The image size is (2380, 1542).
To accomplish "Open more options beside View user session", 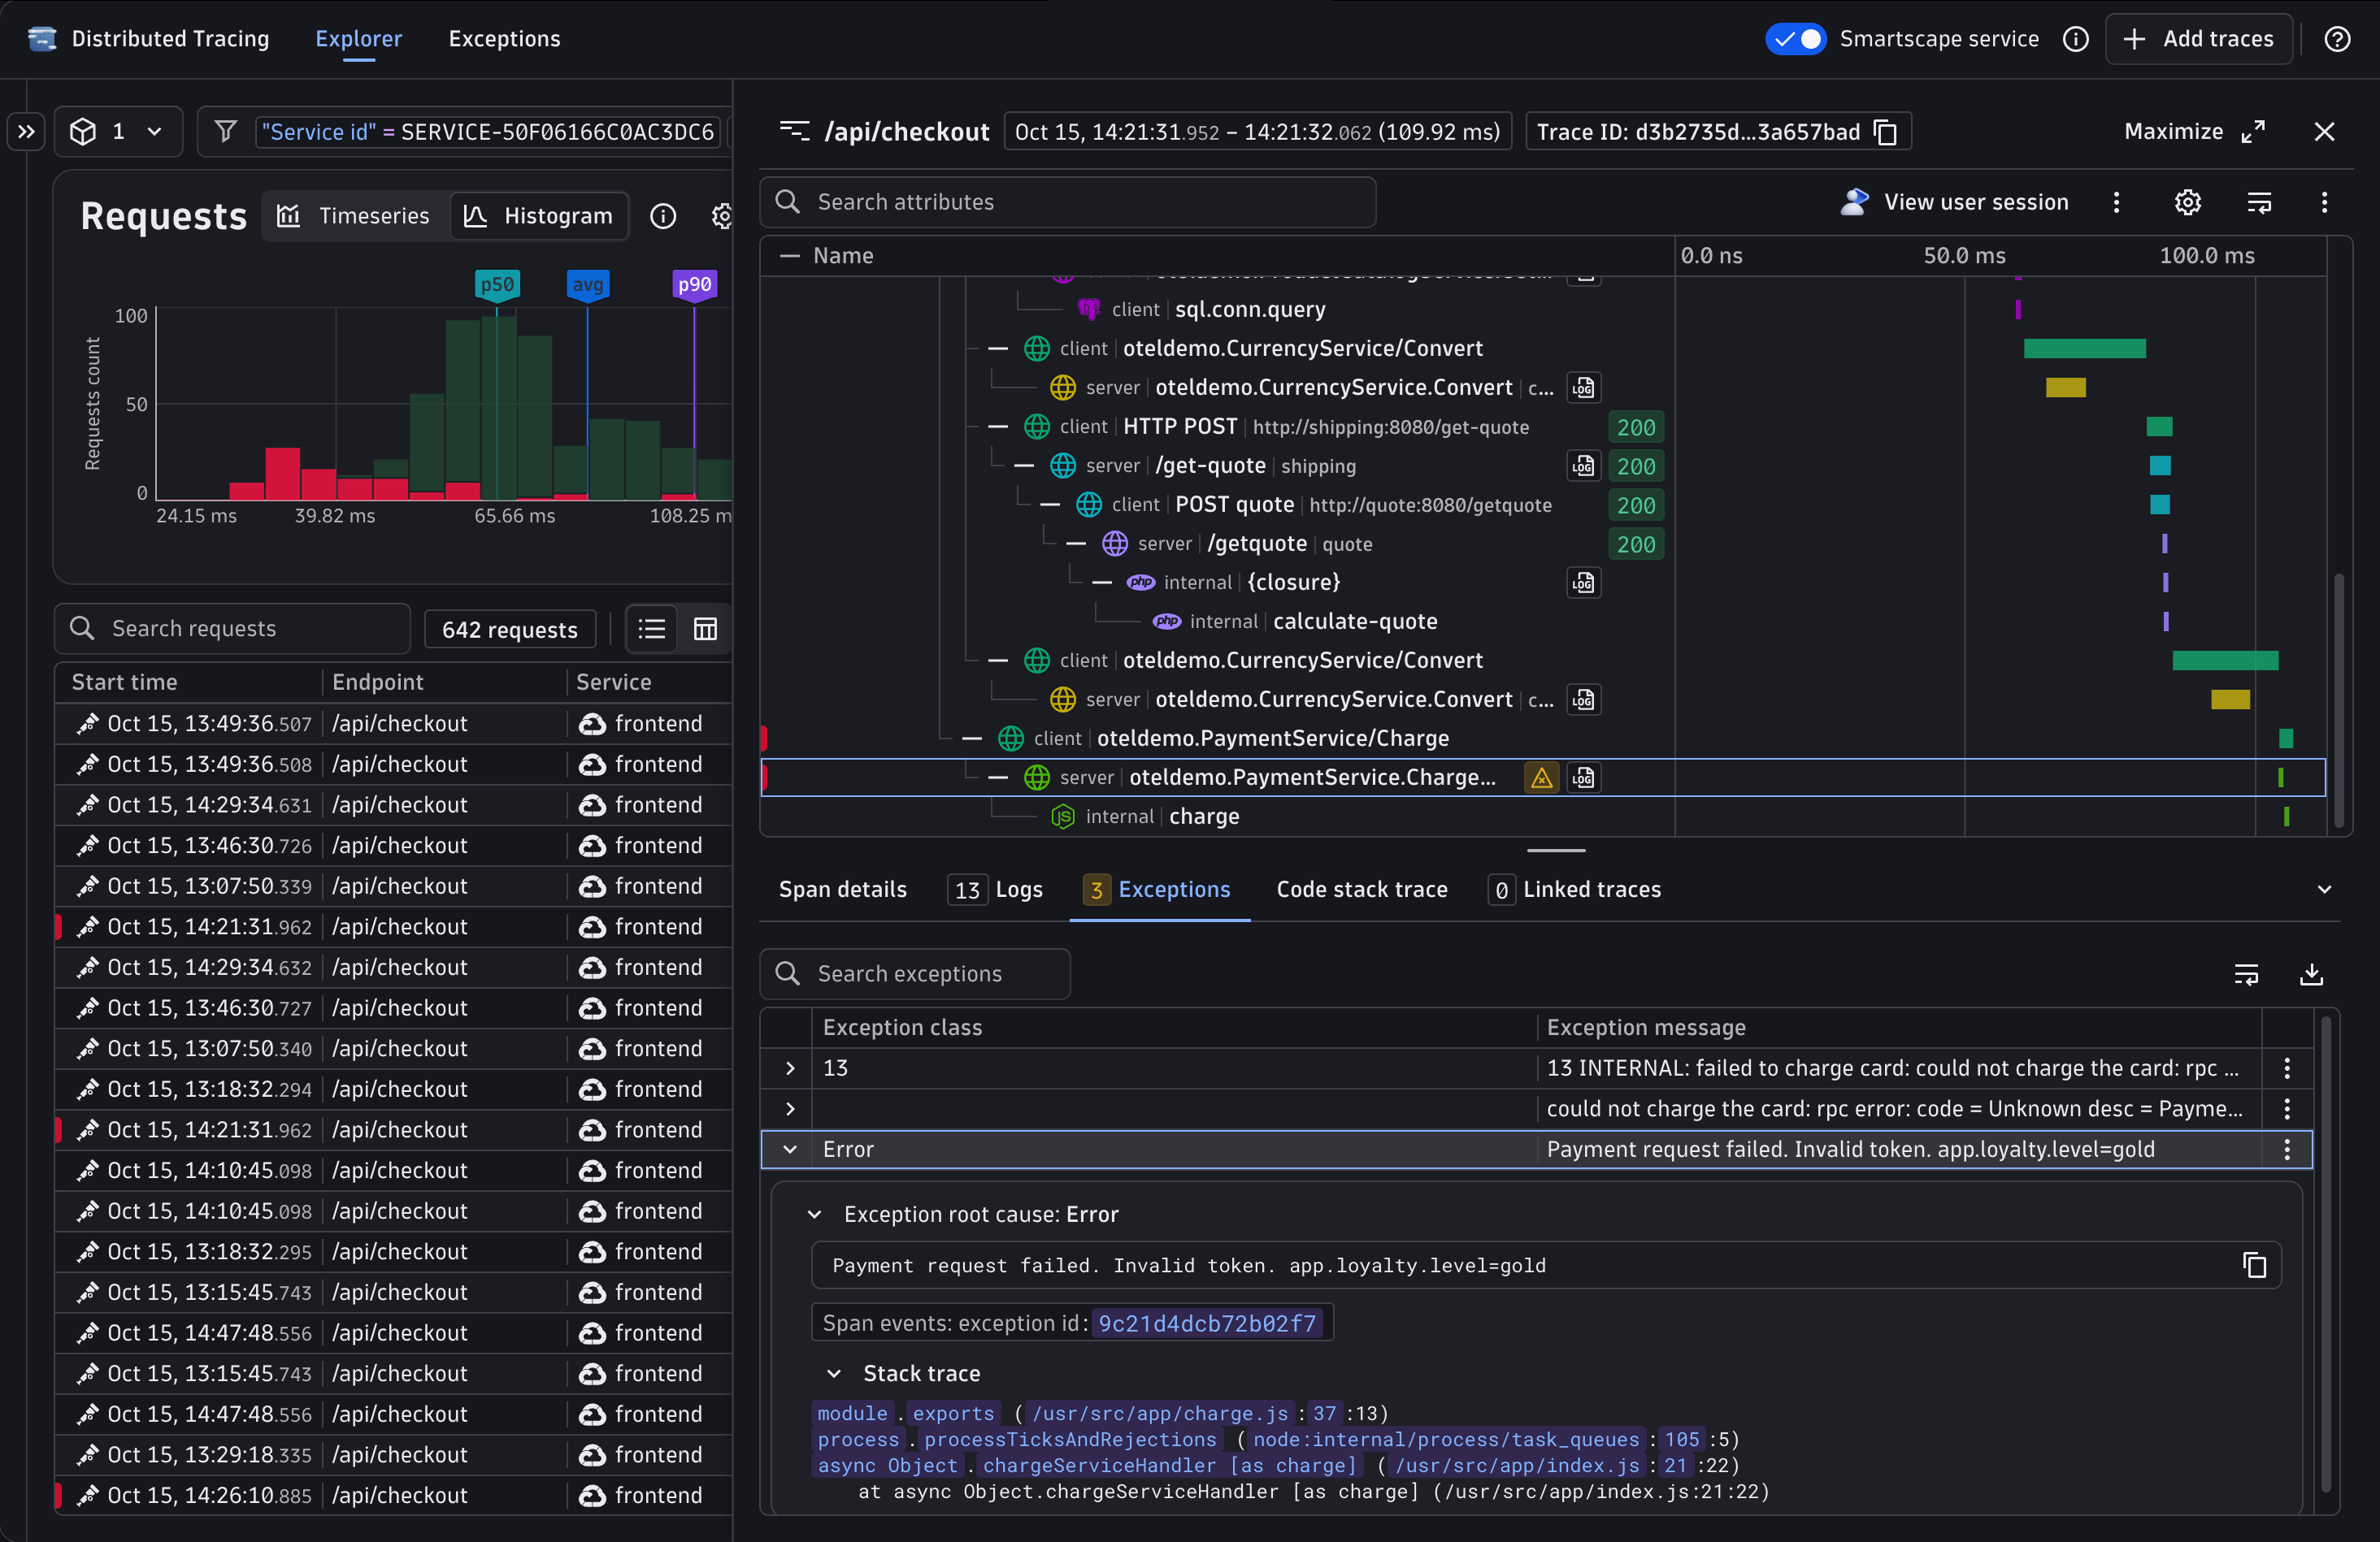I will 2116,201.
